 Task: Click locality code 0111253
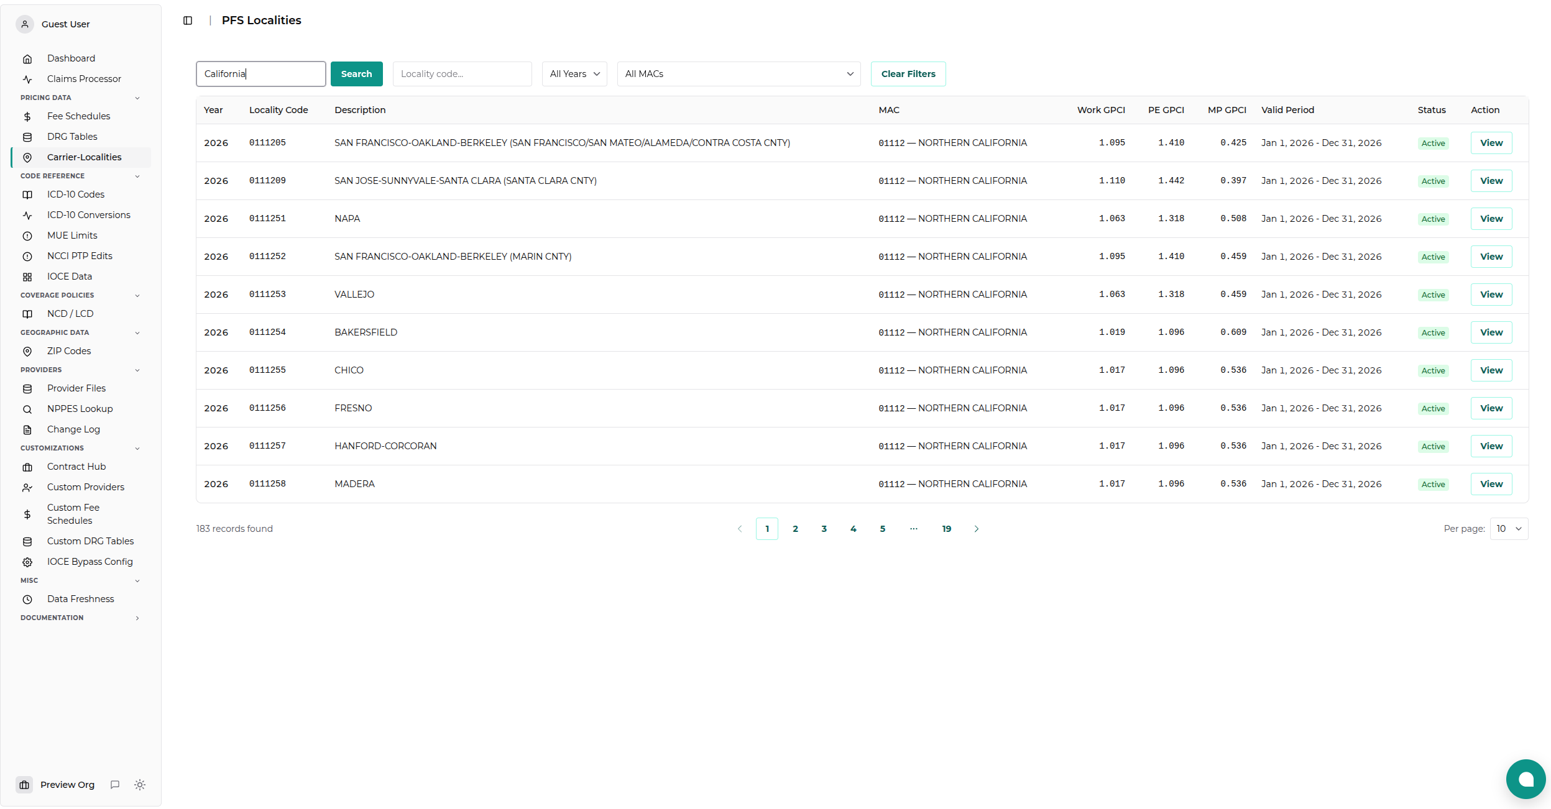[267, 295]
